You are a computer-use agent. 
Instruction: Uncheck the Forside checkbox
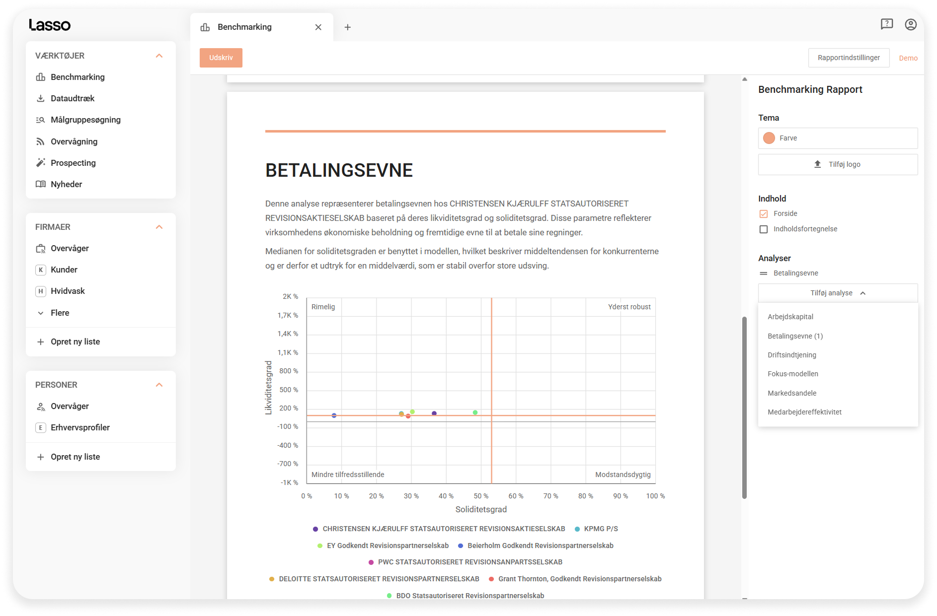[764, 214]
